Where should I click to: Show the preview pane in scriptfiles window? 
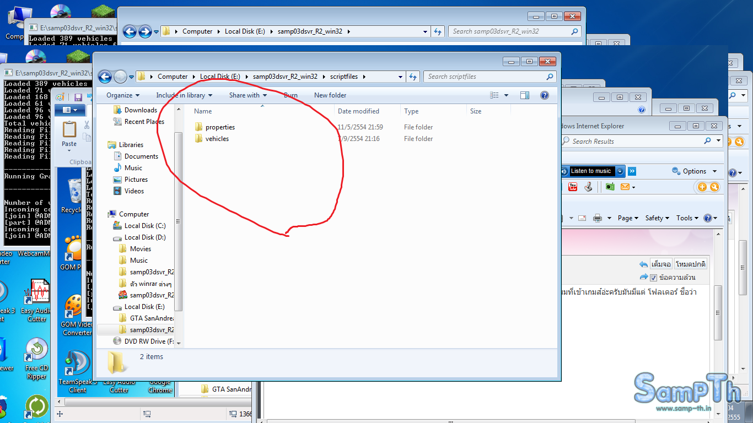(x=525, y=95)
